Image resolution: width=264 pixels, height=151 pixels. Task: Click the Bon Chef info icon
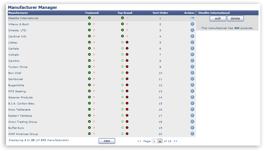point(192,73)
